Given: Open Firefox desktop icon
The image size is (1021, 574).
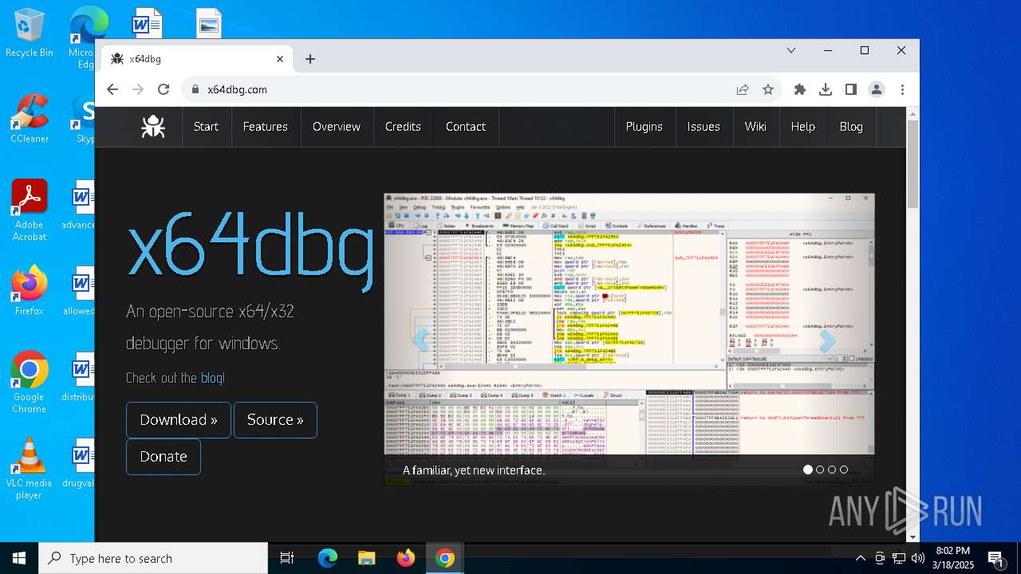Looking at the screenshot, I should click(30, 291).
